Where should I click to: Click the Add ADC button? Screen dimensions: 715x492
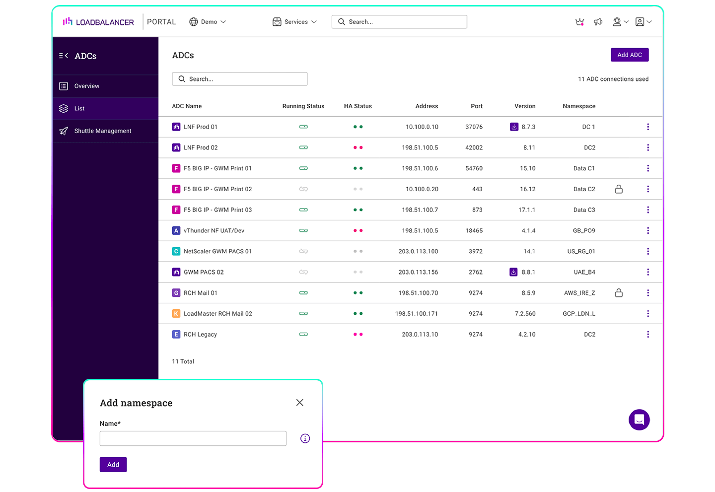pos(629,55)
